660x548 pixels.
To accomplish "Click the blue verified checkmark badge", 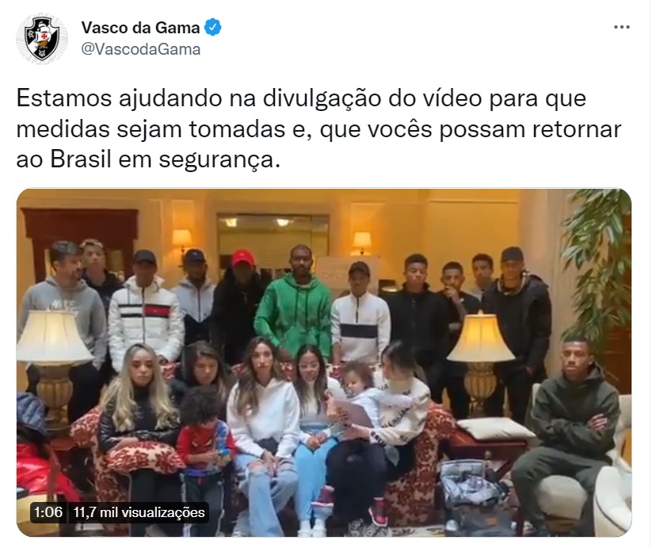I will pyautogui.click(x=212, y=28).
